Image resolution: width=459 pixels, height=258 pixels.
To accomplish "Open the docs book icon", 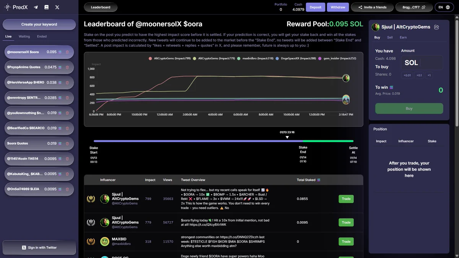I will (x=46, y=7).
